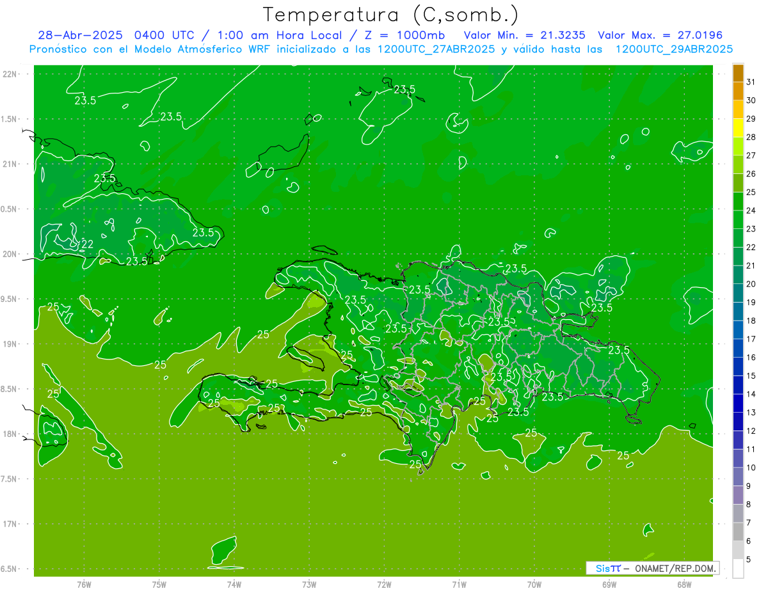Image resolution: width=768 pixels, height=593 pixels.
Task: Click the valid-until time "1200UTC_29ABR2025"
Action: pos(674,49)
